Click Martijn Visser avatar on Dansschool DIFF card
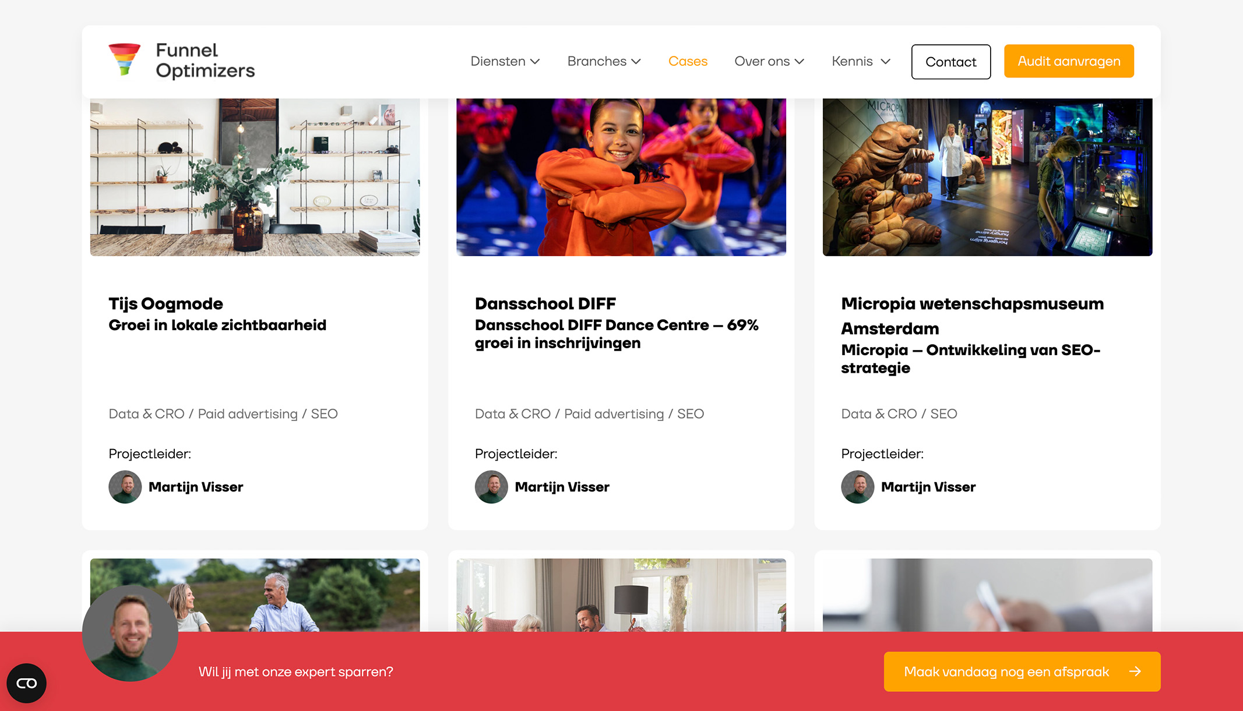The height and width of the screenshot is (711, 1243). pos(491,487)
